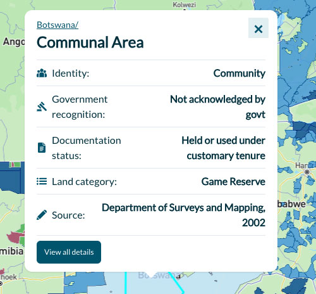Click the Documentation status: label
The height and width of the screenshot is (294, 316).
click(x=87, y=148)
